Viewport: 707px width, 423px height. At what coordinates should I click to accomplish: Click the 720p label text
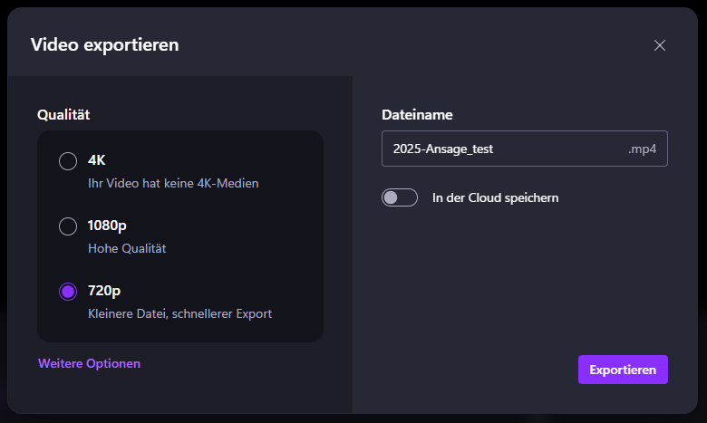104,291
